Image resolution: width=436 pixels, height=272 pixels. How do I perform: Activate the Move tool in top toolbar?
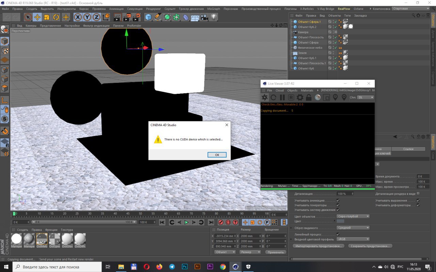tap(37, 17)
